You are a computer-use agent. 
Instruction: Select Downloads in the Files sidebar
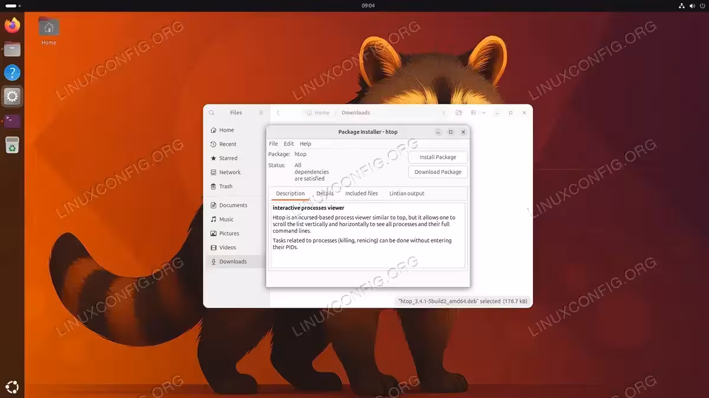pyautogui.click(x=236, y=262)
